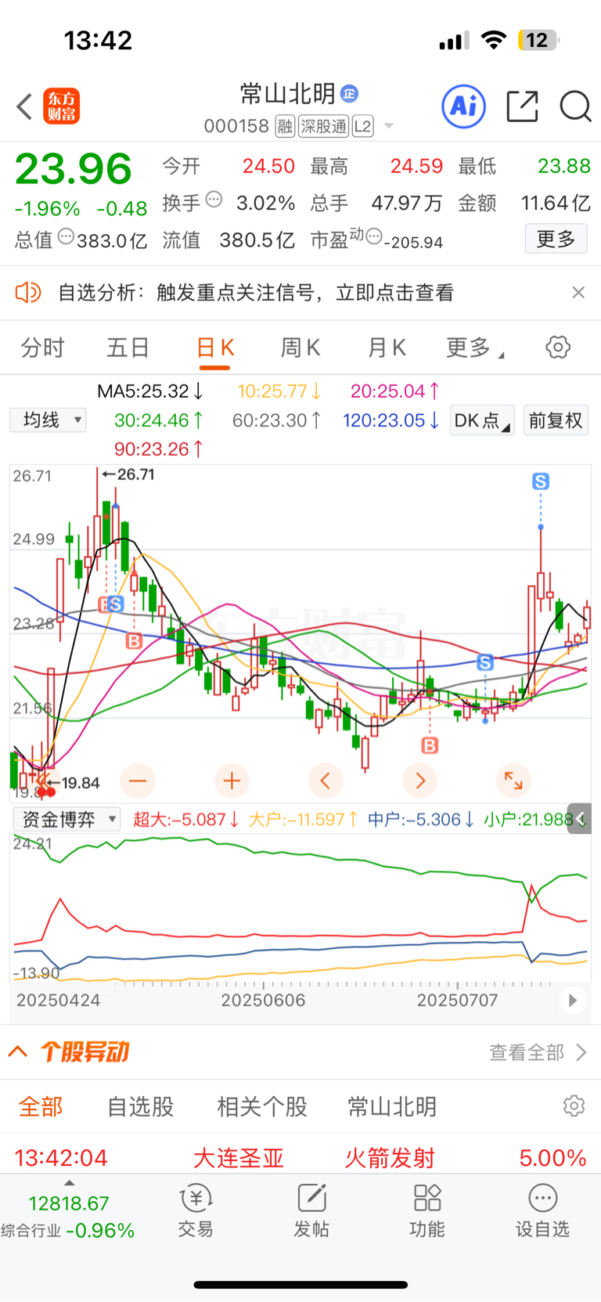
Task: Tap the 市盈 info icon
Action: click(374, 235)
